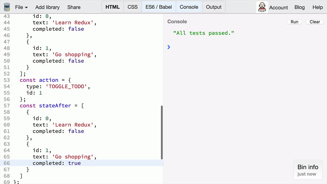Open the Help link
This screenshot has width=327, height=184.
tap(318, 7)
